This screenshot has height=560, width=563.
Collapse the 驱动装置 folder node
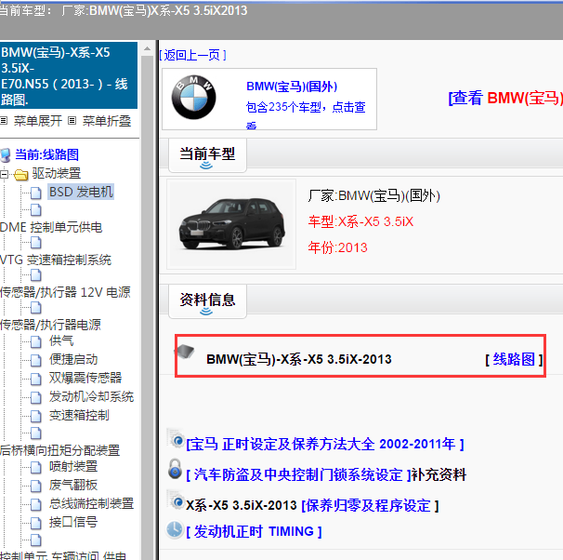click(4, 174)
